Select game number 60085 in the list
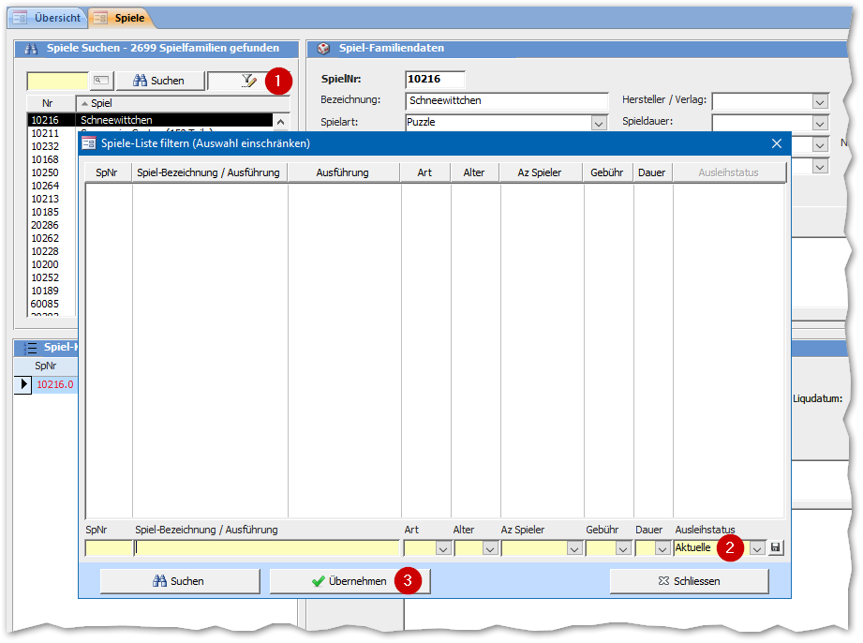863x643 pixels. [45, 304]
